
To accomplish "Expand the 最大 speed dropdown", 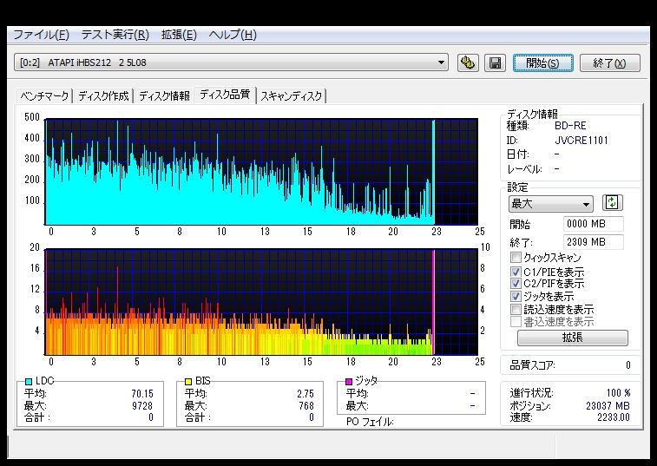I will tap(586, 204).
